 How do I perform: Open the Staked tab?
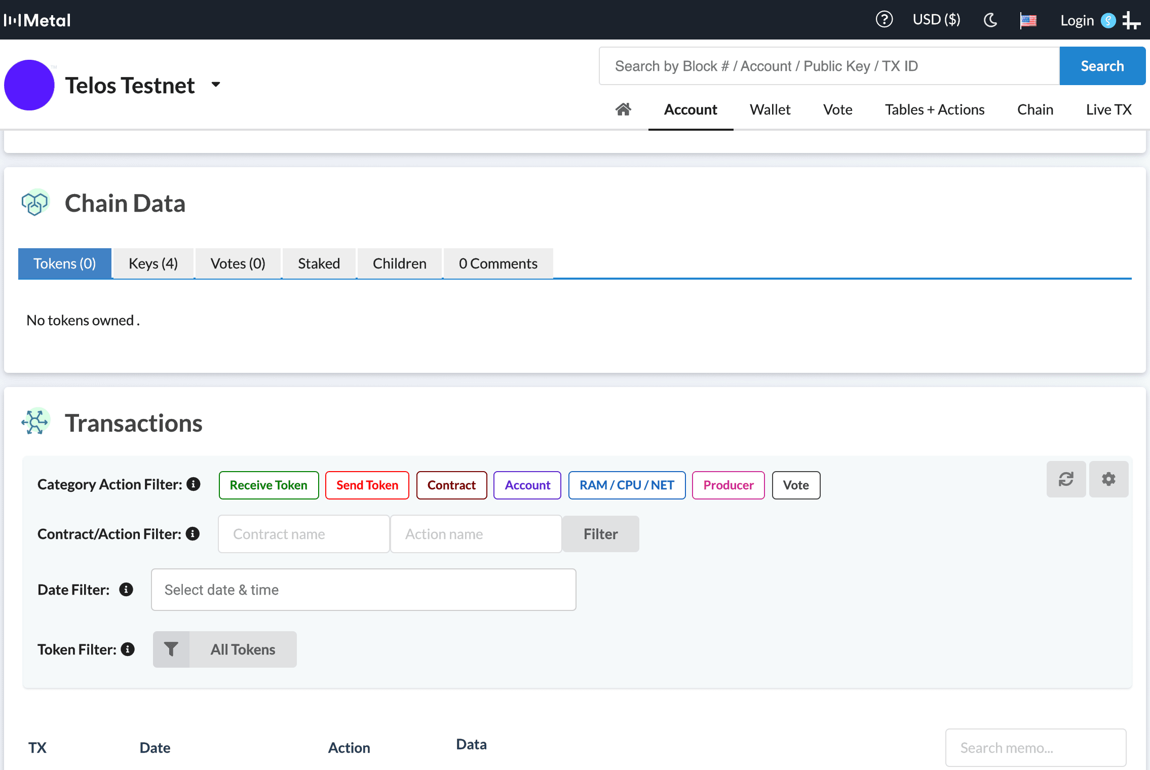(319, 263)
